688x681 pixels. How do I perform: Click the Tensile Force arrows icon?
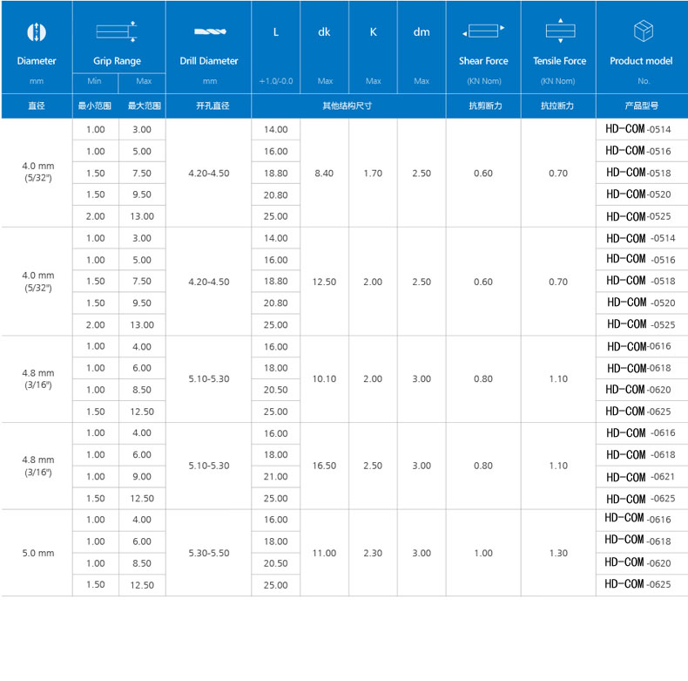(x=559, y=31)
